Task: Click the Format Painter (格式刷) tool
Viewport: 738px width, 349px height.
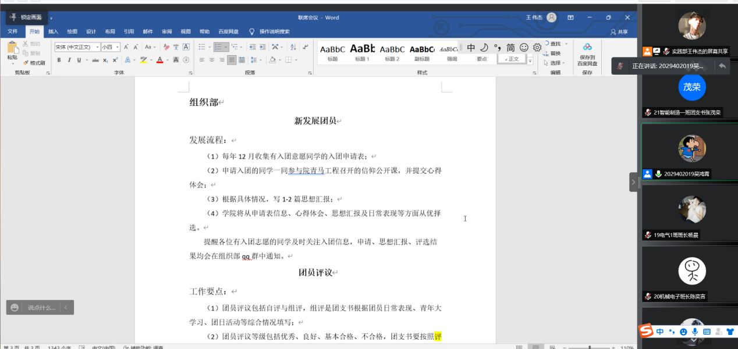Action: click(34, 63)
